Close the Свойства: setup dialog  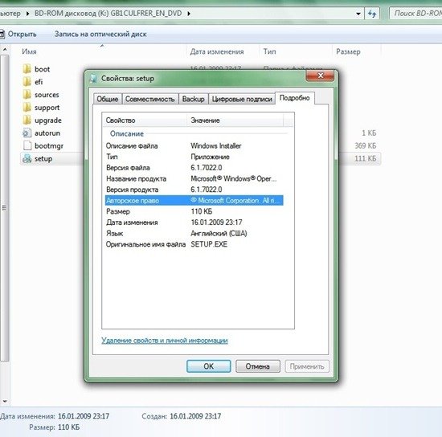point(320,76)
